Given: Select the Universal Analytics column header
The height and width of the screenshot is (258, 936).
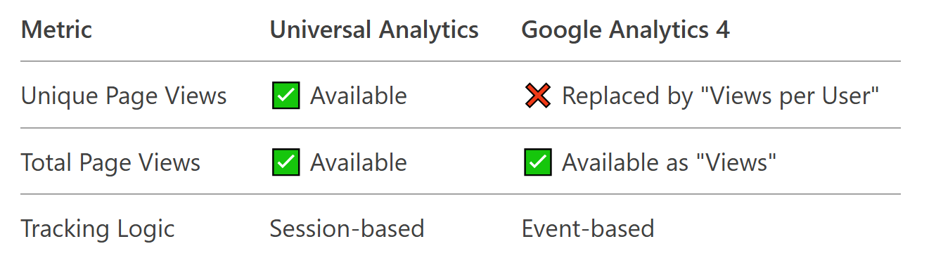Looking at the screenshot, I should (374, 30).
